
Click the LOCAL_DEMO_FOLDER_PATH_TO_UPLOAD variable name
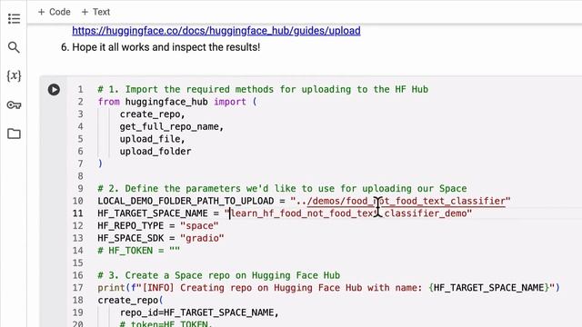pyautogui.click(x=186, y=201)
